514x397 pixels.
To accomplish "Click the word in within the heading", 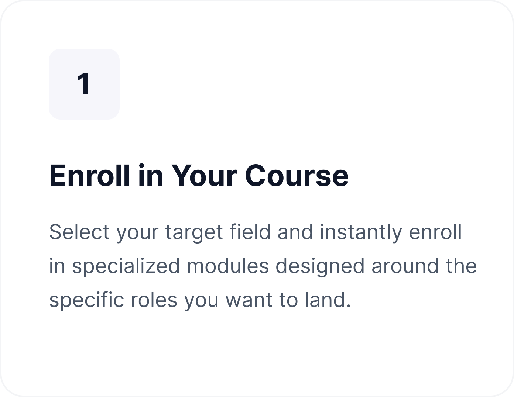I will click(151, 176).
